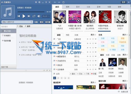Open the 宋冬野 artist thumbnail

point(113,62)
